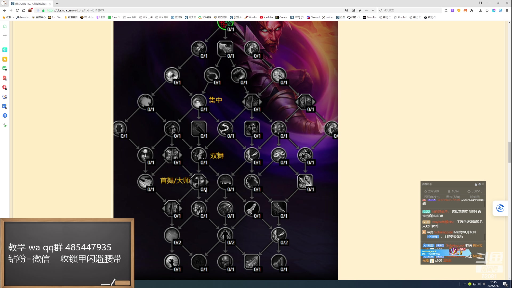Click the 首舞/大师 choice talent node
This screenshot has height=288, width=512.
pyautogui.click(x=199, y=182)
